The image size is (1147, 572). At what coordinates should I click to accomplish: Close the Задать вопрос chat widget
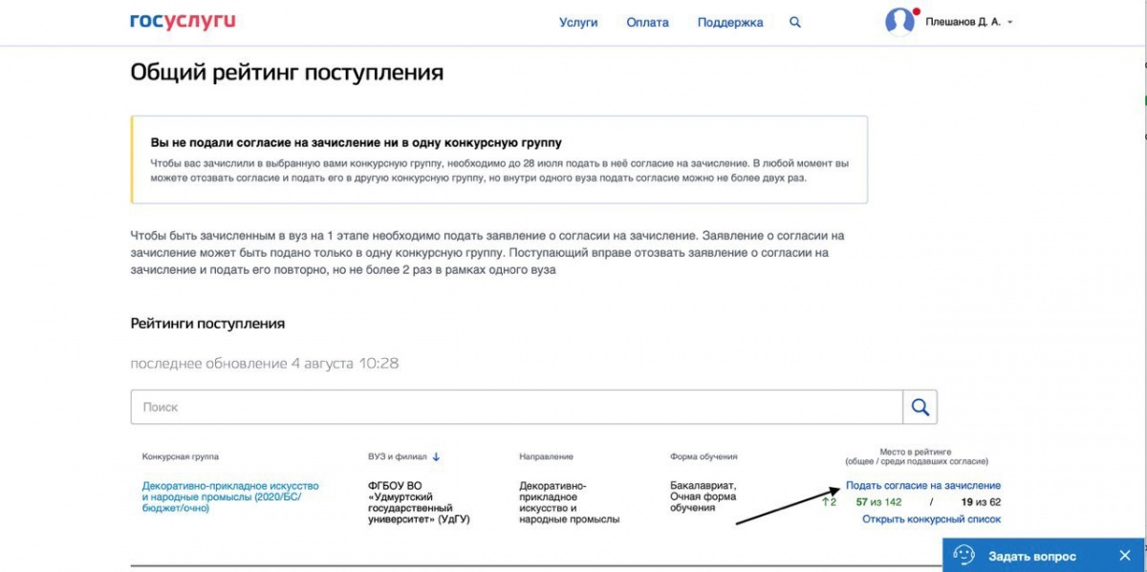pos(1124,556)
